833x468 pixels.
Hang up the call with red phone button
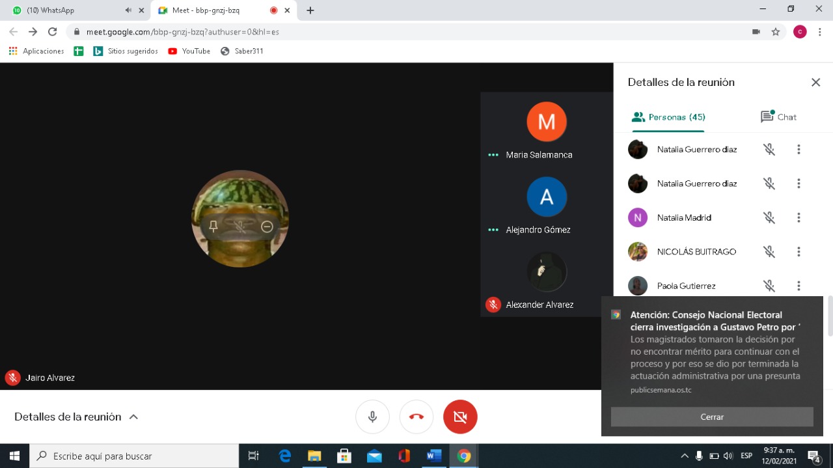pyautogui.click(x=416, y=417)
